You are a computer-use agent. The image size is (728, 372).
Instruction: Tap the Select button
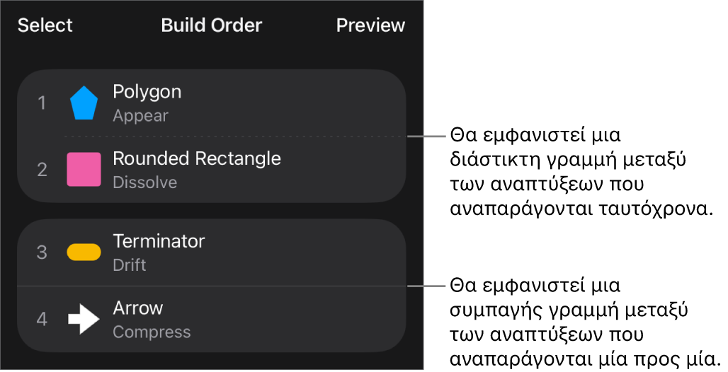[x=45, y=25]
